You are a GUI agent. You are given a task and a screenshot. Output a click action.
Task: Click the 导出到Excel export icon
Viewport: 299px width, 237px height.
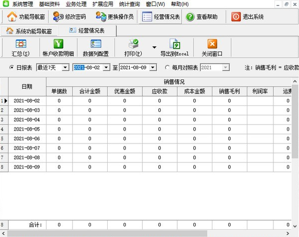[x=175, y=44]
